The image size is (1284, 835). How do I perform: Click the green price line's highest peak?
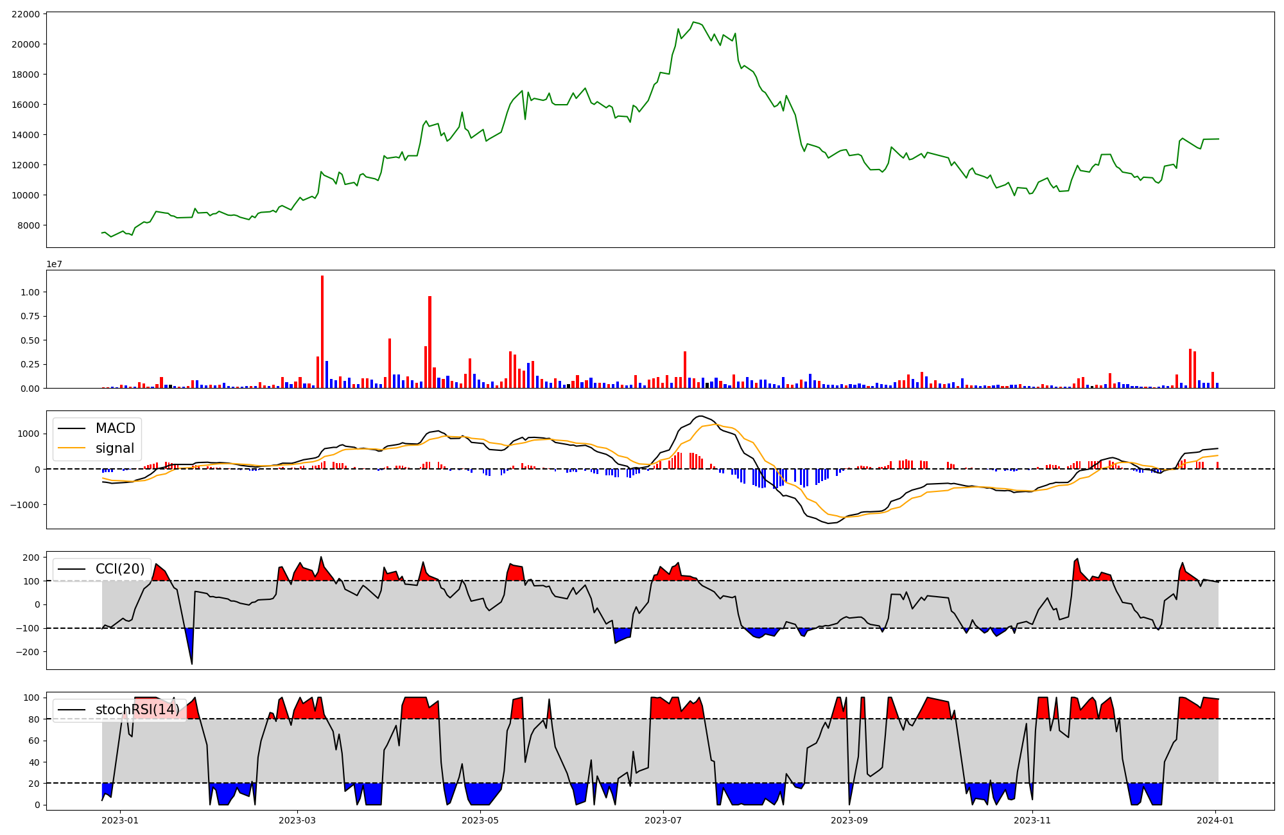(693, 22)
